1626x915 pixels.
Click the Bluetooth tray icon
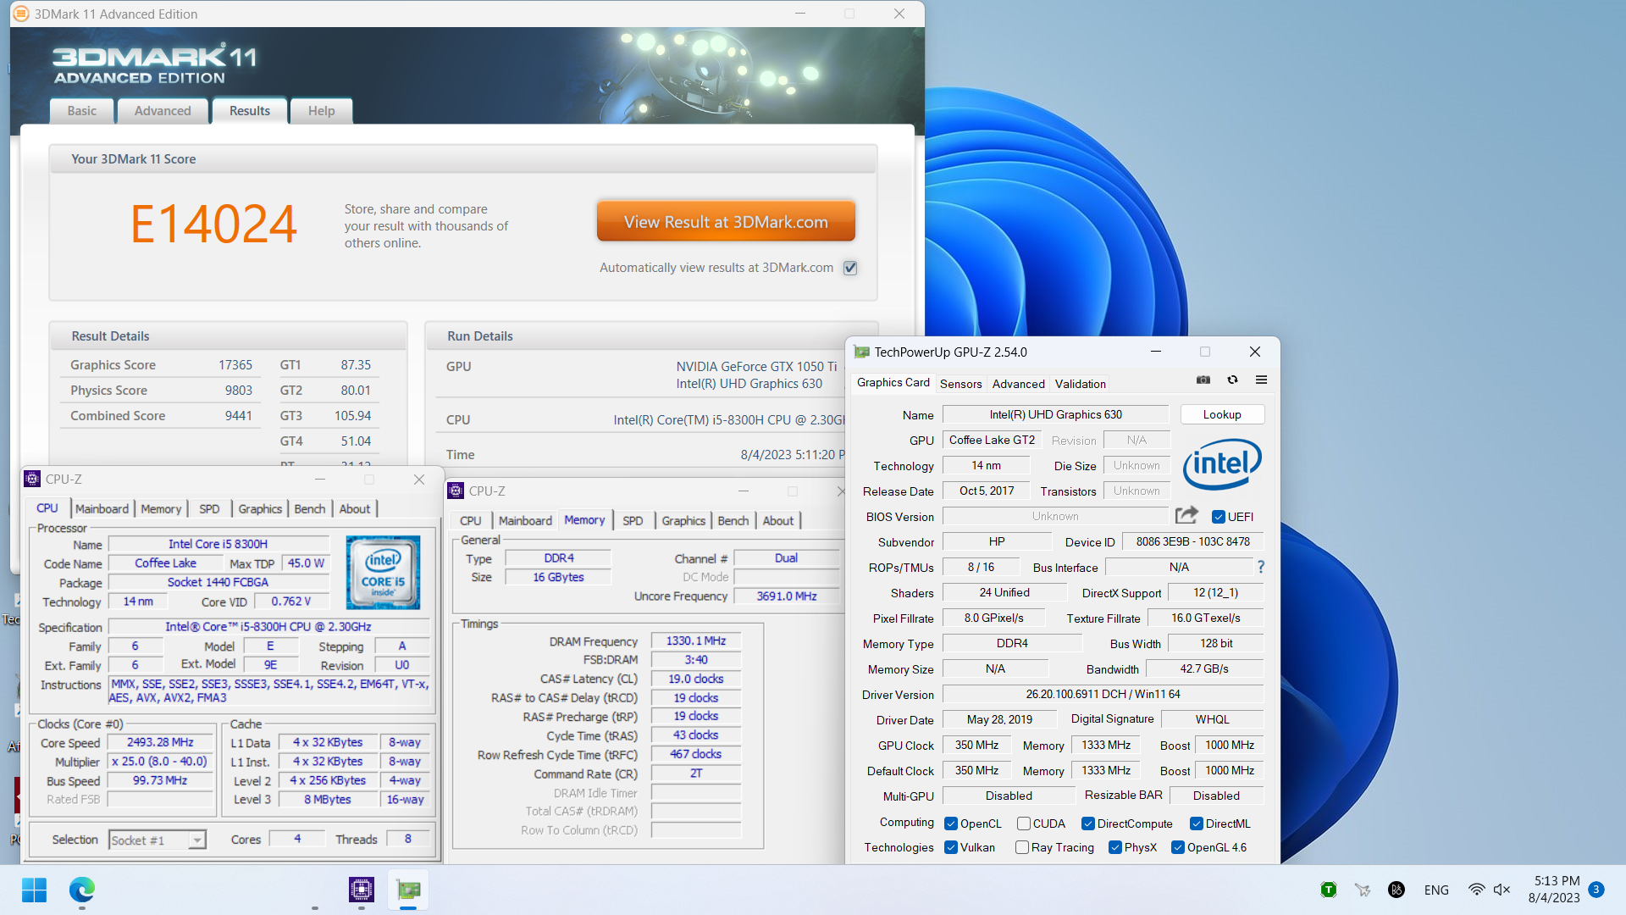(x=1396, y=890)
